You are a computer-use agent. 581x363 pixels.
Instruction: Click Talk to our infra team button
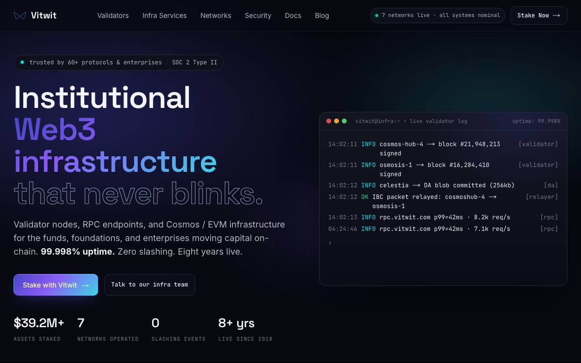pos(150,285)
